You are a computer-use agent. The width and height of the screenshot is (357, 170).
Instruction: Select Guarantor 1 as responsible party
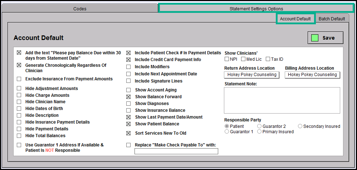pyautogui.click(x=226, y=132)
